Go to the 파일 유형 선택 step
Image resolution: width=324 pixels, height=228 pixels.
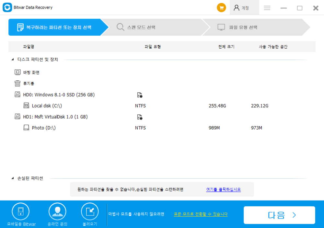tap(256, 27)
